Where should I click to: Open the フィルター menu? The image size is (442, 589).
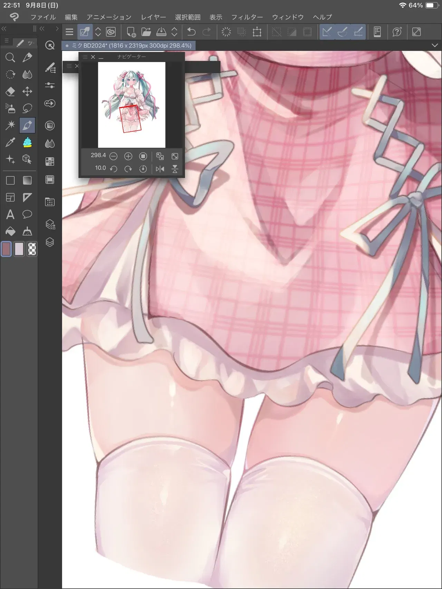247,17
